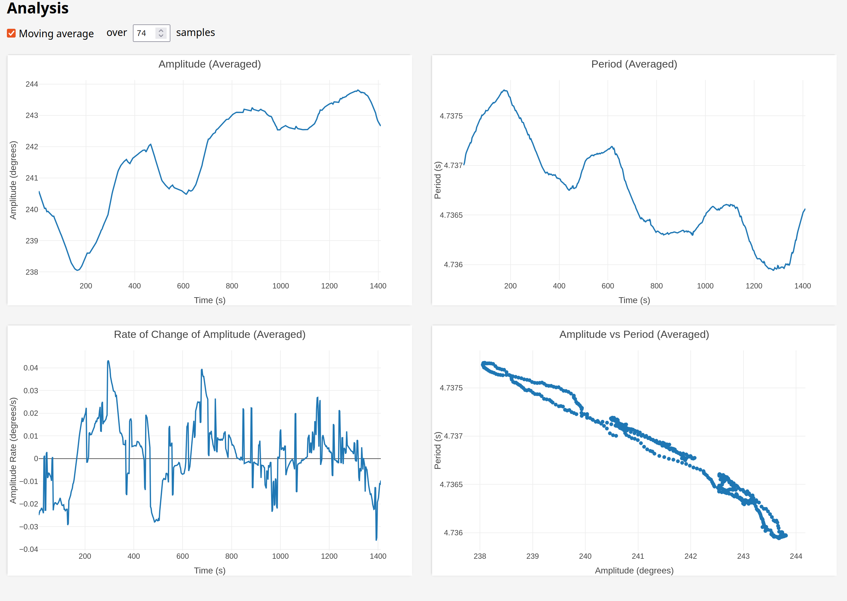847x601 pixels.
Task: Click 'Rate of Change of Amplitude (Averaged)' title
Action: [210, 334]
